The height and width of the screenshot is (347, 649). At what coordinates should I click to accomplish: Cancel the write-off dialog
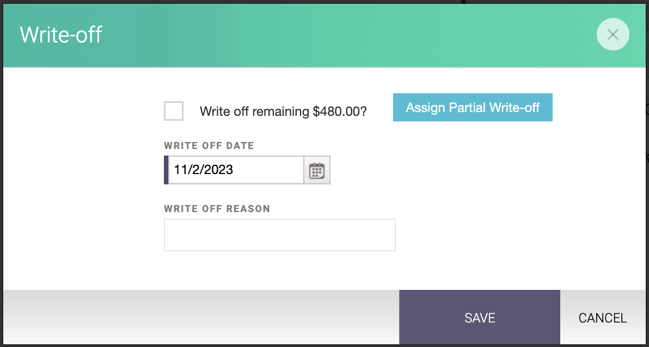tap(603, 318)
